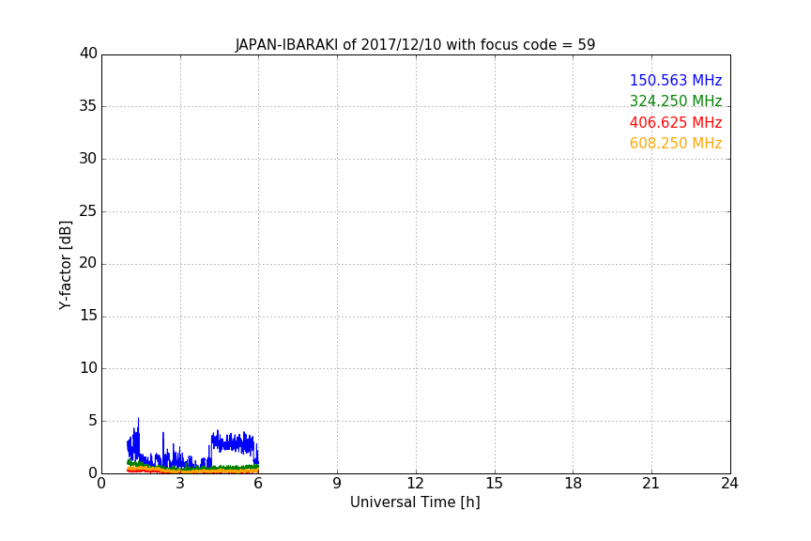Click the y-axis tick label 35

tap(88, 106)
